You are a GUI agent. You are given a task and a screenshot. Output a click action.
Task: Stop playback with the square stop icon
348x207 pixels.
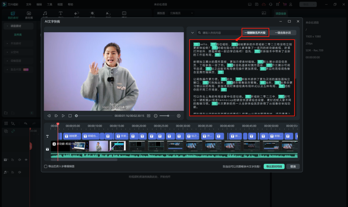pos(70,116)
